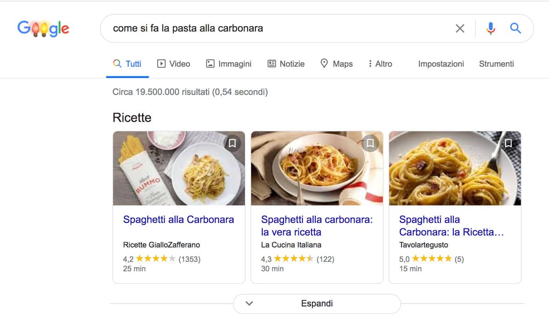Open the Impostazioni settings menu
This screenshot has width=549, height=332.
coord(441,64)
